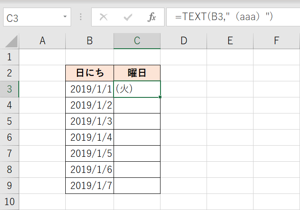Select row 3 header
The height and width of the screenshot is (210, 300).
(9, 89)
